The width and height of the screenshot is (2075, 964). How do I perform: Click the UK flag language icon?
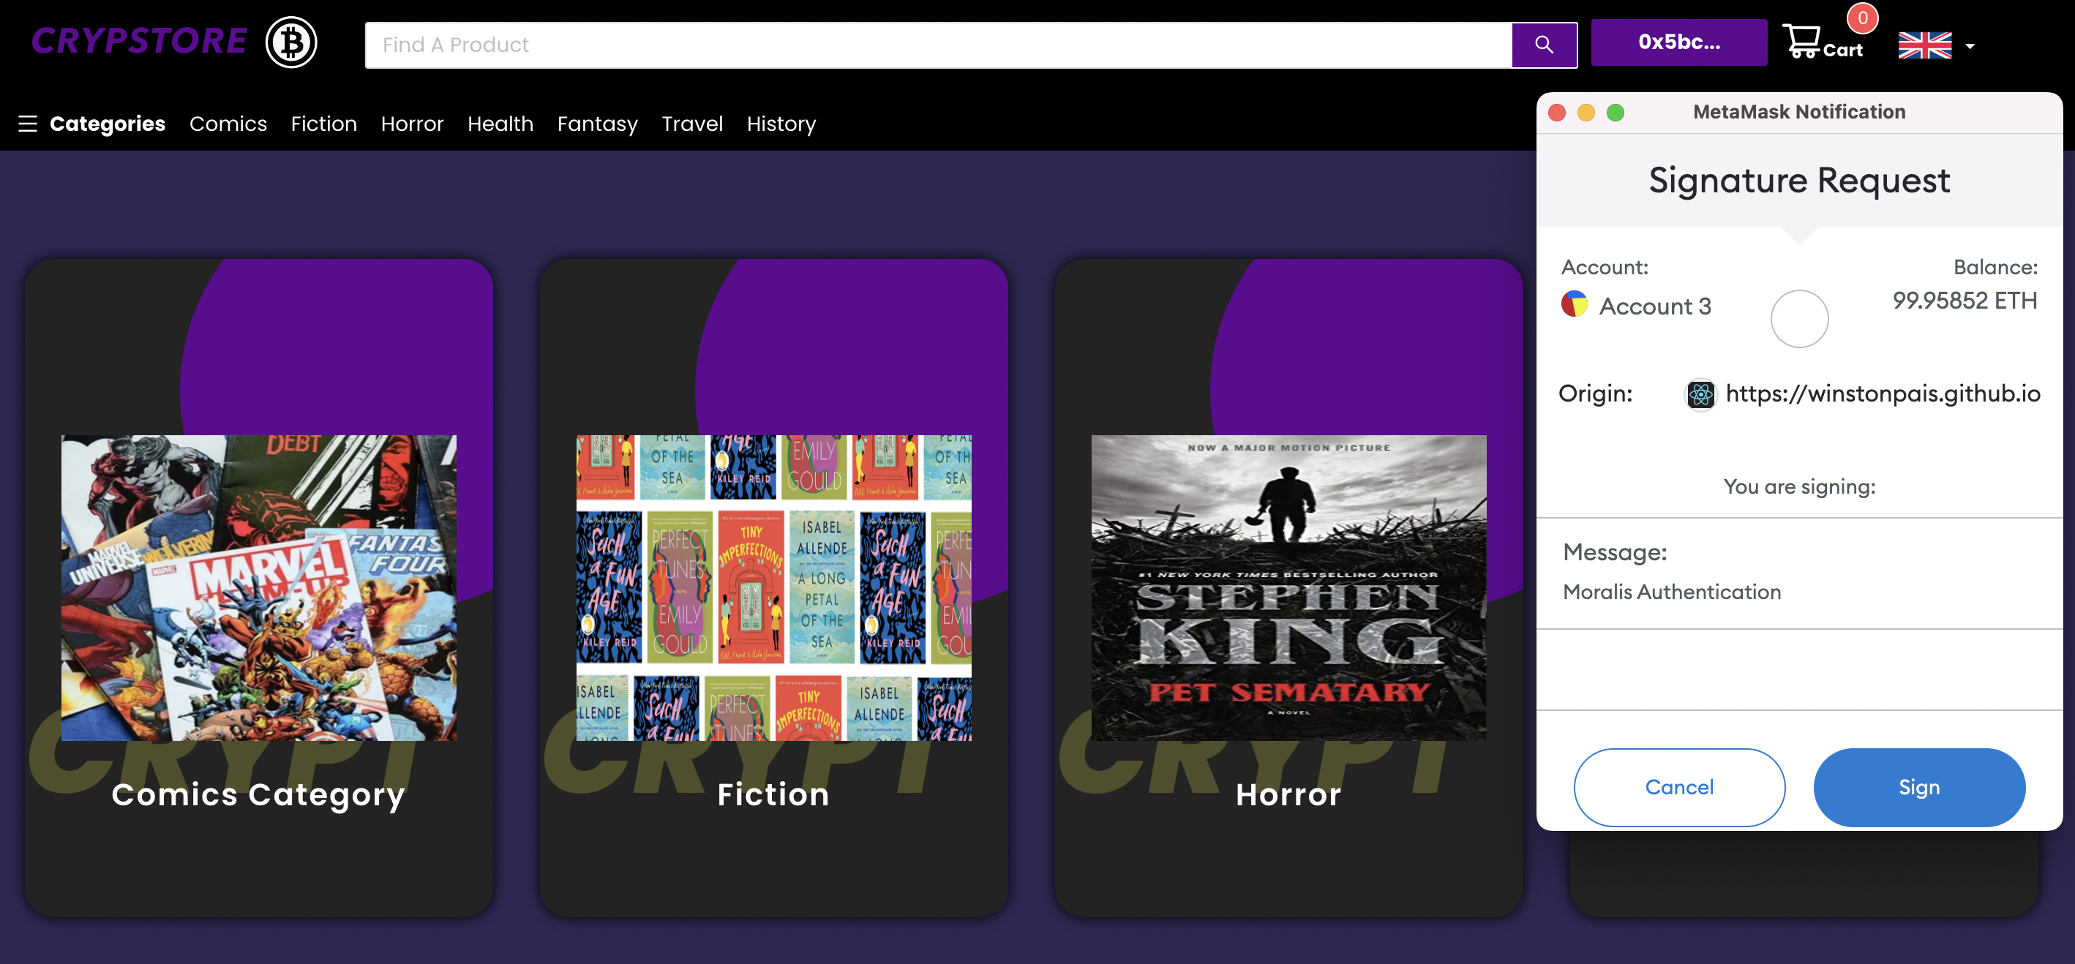(x=1924, y=46)
